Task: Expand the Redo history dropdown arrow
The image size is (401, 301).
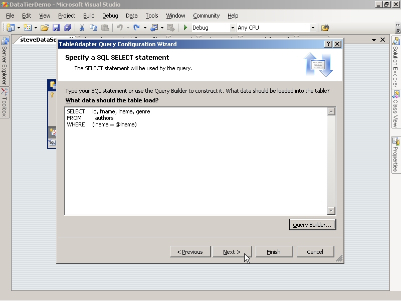Action: tap(145, 28)
